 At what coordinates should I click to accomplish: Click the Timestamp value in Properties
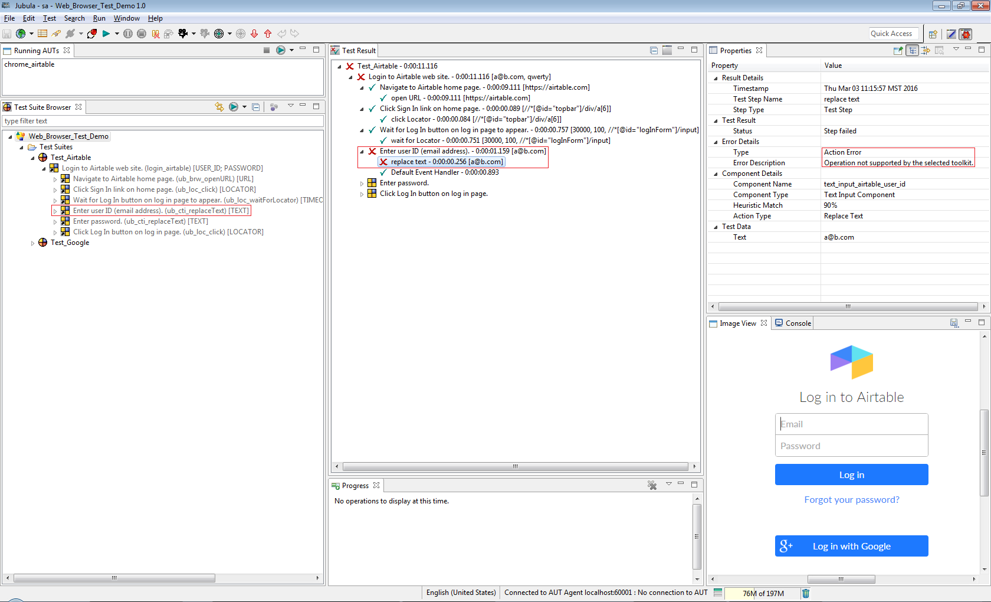click(x=871, y=89)
